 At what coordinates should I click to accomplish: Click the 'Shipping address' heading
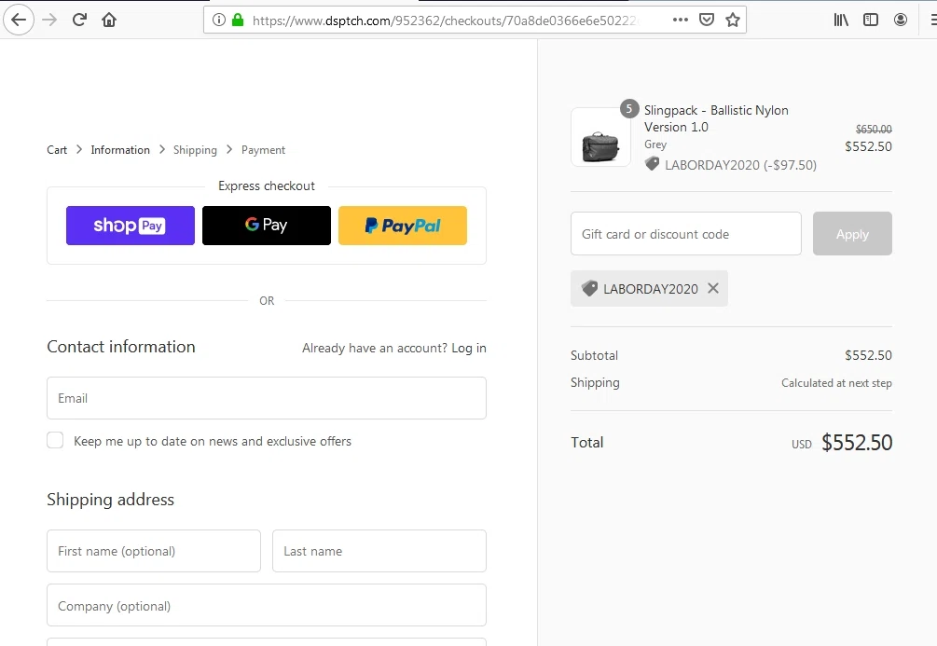(x=111, y=500)
